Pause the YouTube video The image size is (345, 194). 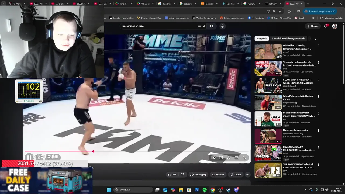pos(29,157)
